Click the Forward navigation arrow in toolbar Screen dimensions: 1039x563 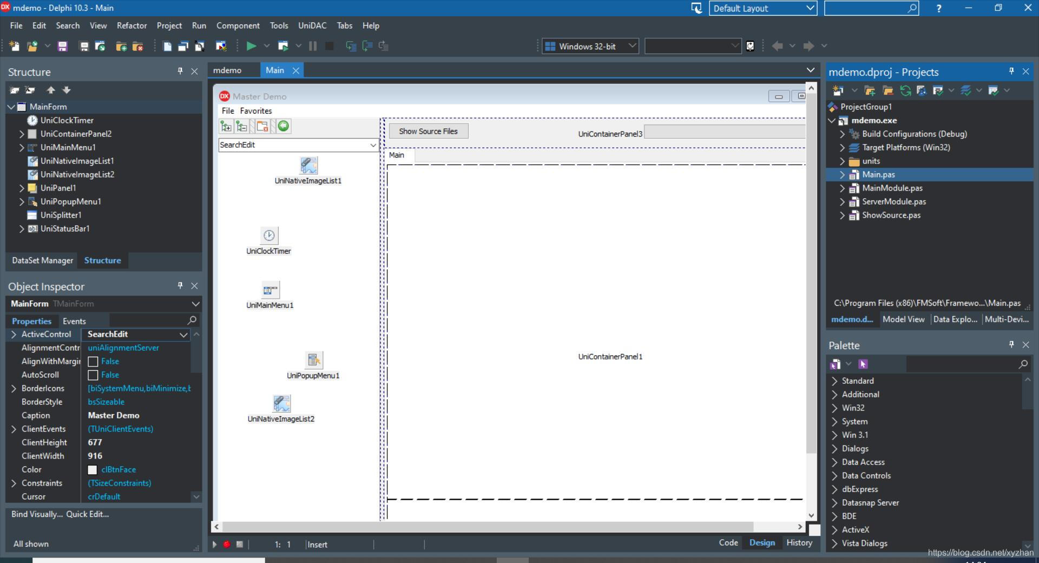[808, 46]
